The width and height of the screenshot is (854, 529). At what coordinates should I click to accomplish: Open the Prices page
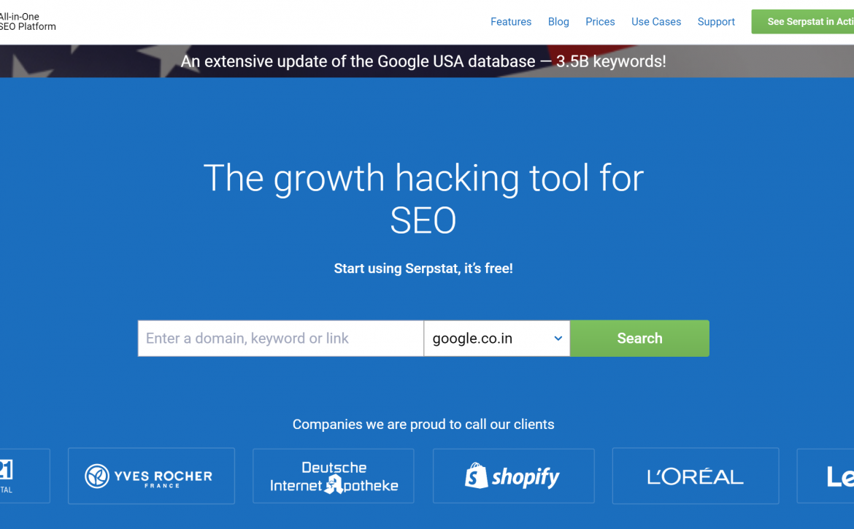pyautogui.click(x=600, y=22)
